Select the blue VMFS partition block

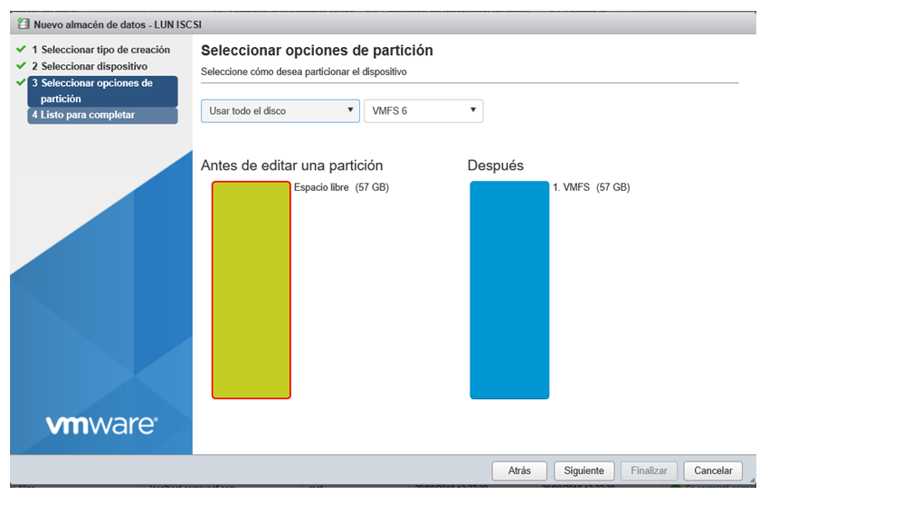[509, 290]
